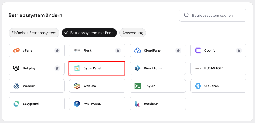
Task: Click the HestiaCP text label
Action: [x=151, y=104]
